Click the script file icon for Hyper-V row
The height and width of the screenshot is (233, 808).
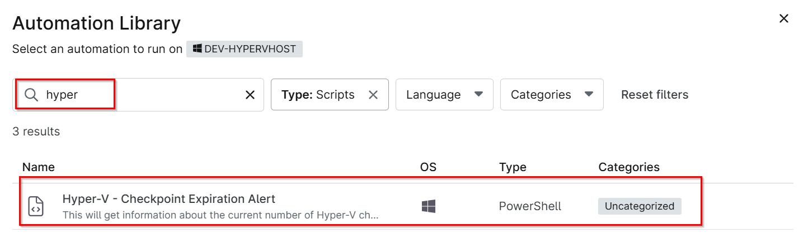click(36, 206)
